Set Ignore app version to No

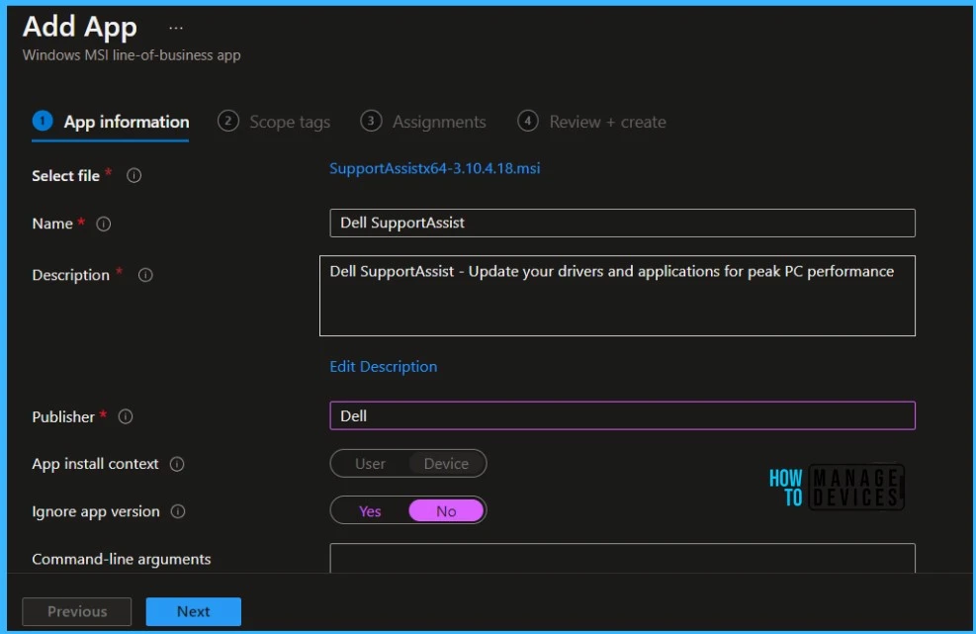(x=446, y=511)
